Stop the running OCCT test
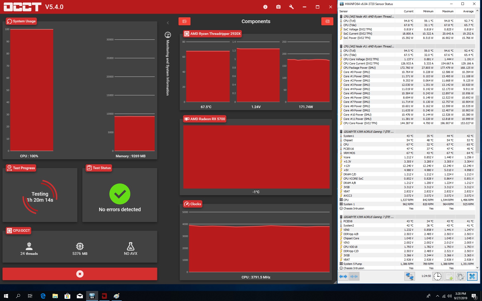 tap(80, 274)
